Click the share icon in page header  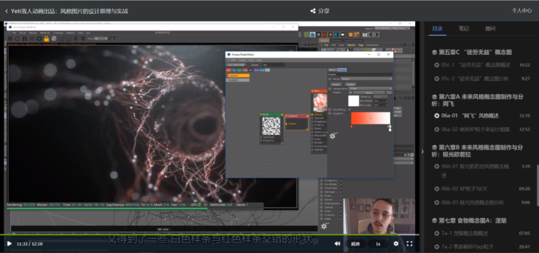(x=313, y=11)
